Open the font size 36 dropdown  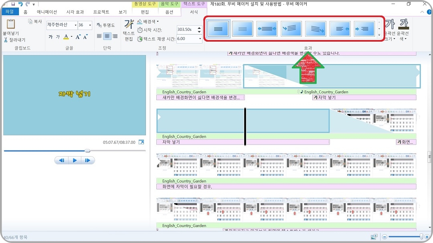pyautogui.click(x=90, y=25)
